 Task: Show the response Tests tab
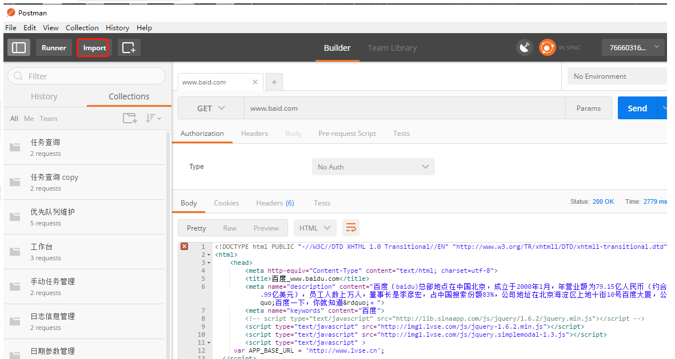point(322,203)
